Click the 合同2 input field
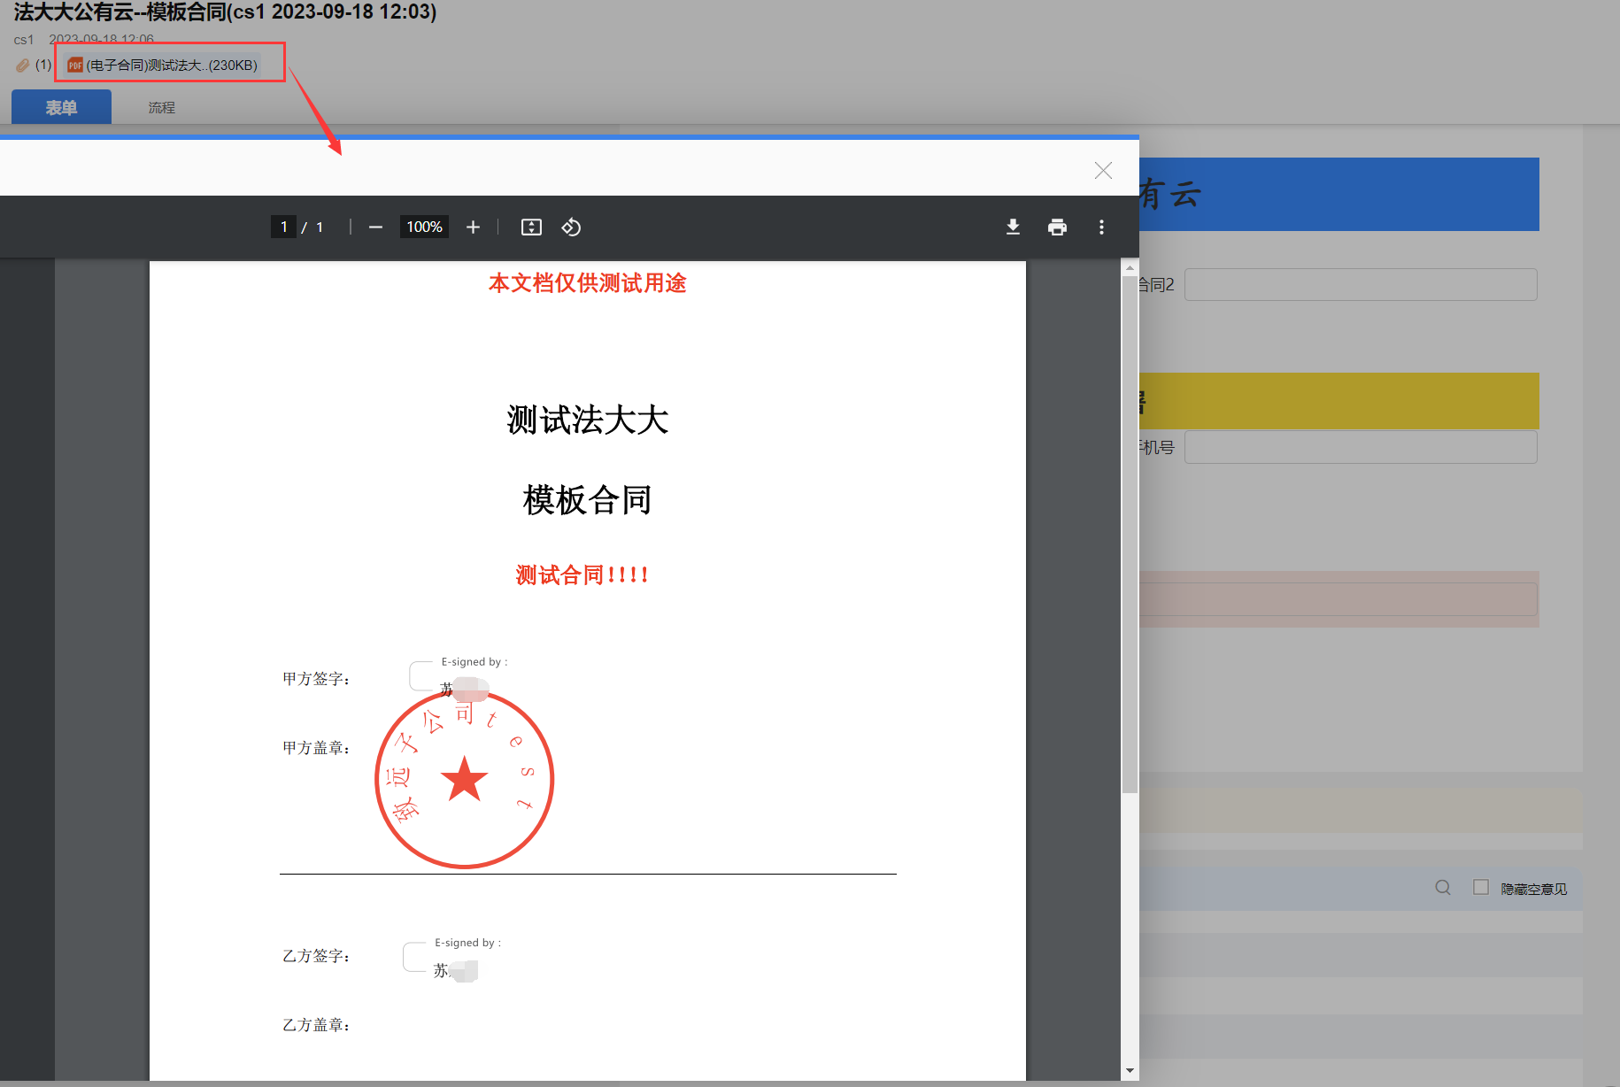Screen dimensions: 1620x1087 coord(1360,285)
